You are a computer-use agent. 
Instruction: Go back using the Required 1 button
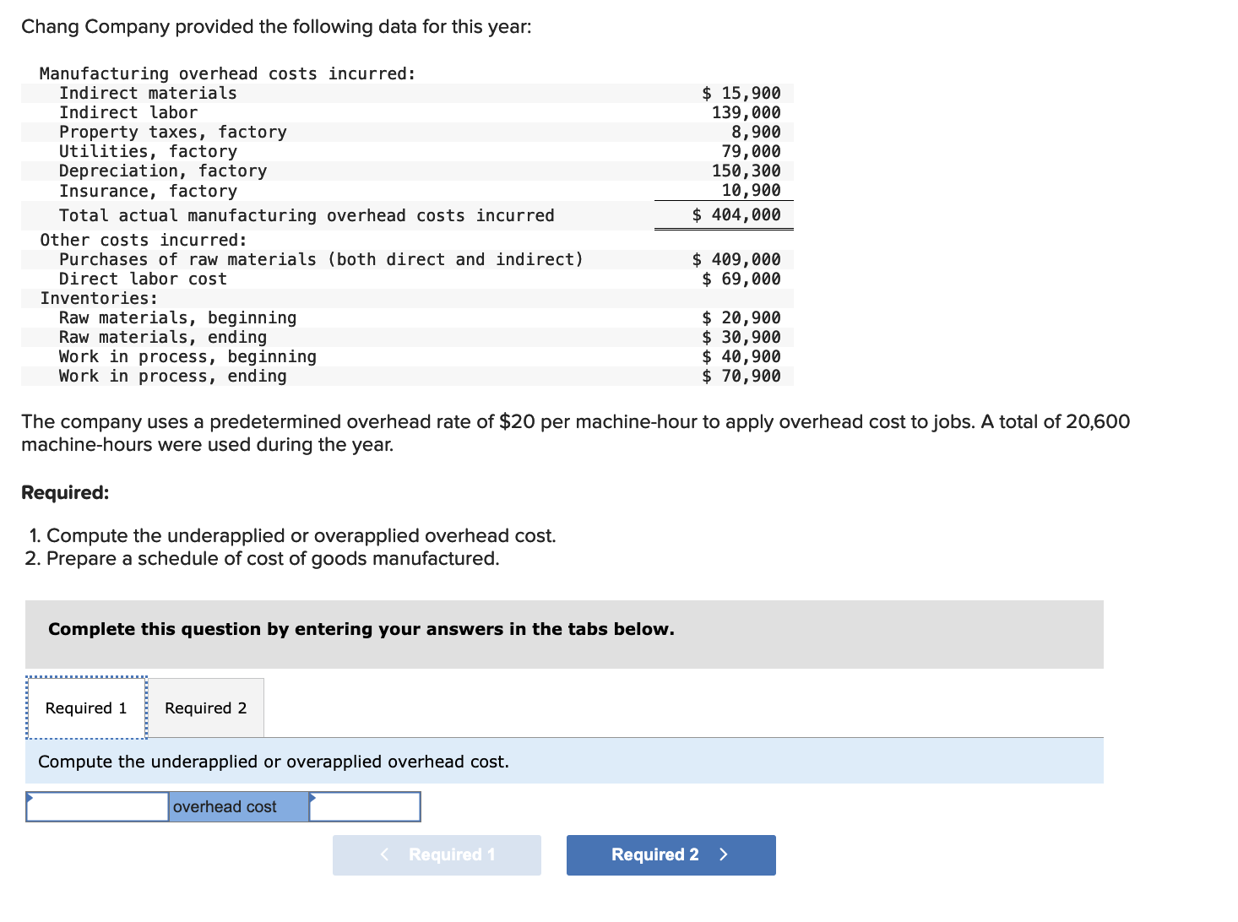tap(437, 854)
